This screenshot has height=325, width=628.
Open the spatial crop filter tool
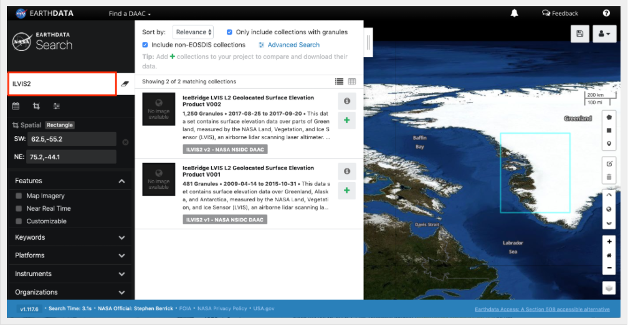(x=36, y=106)
